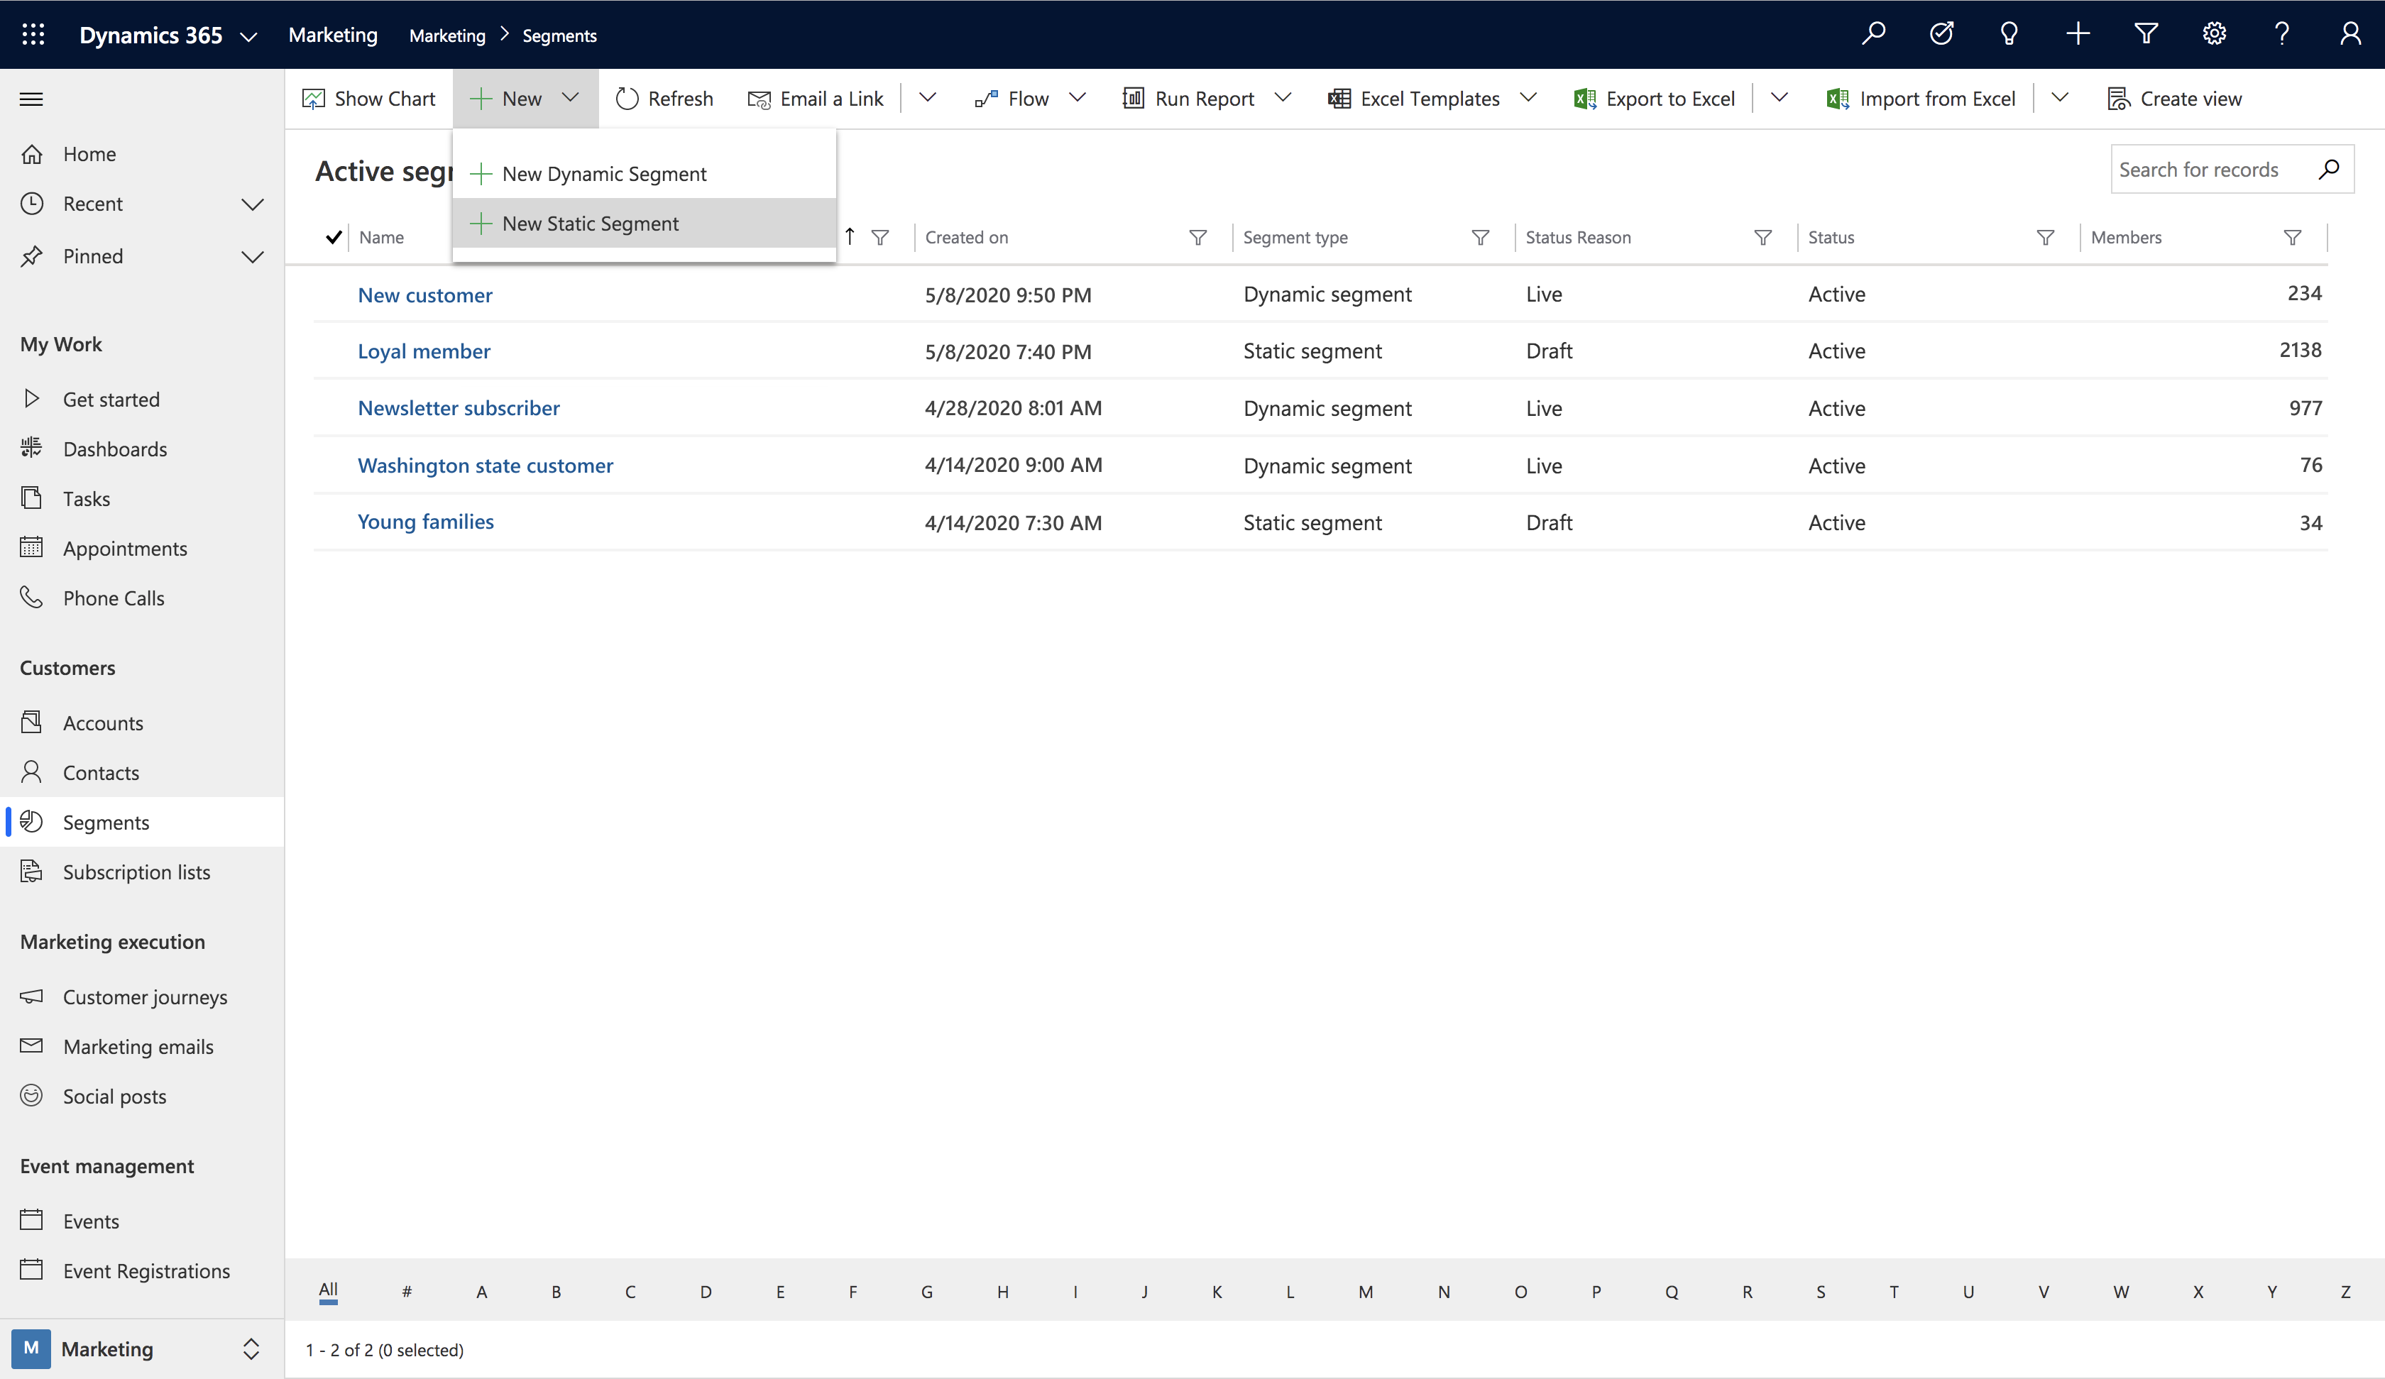Screen dimensions: 2385x1379
Task: Expand the Email a Link dropdown arrow
Action: click(929, 99)
